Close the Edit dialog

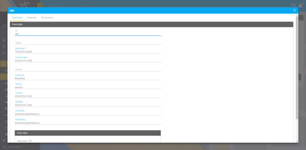[x=294, y=10]
